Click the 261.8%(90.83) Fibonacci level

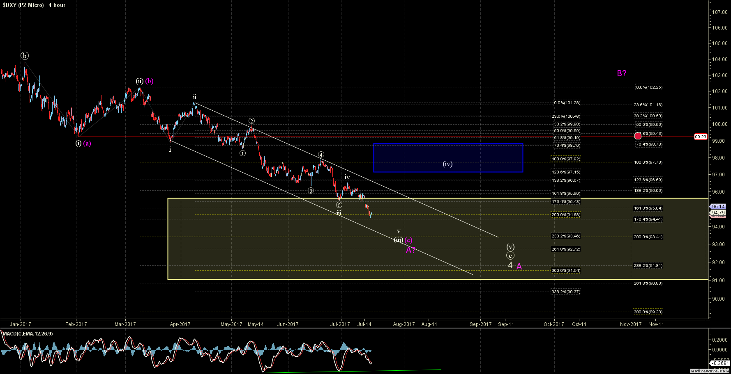[648, 283]
